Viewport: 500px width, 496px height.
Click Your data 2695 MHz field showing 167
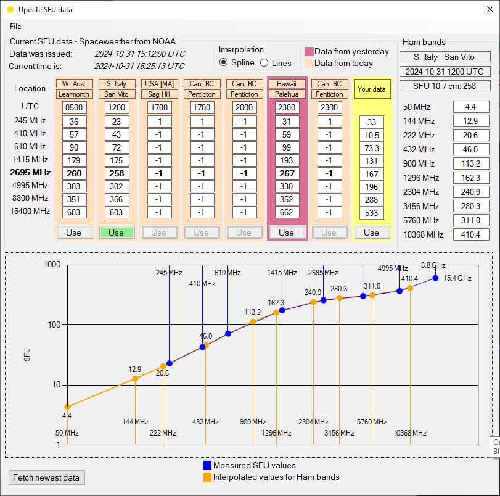coord(372,174)
